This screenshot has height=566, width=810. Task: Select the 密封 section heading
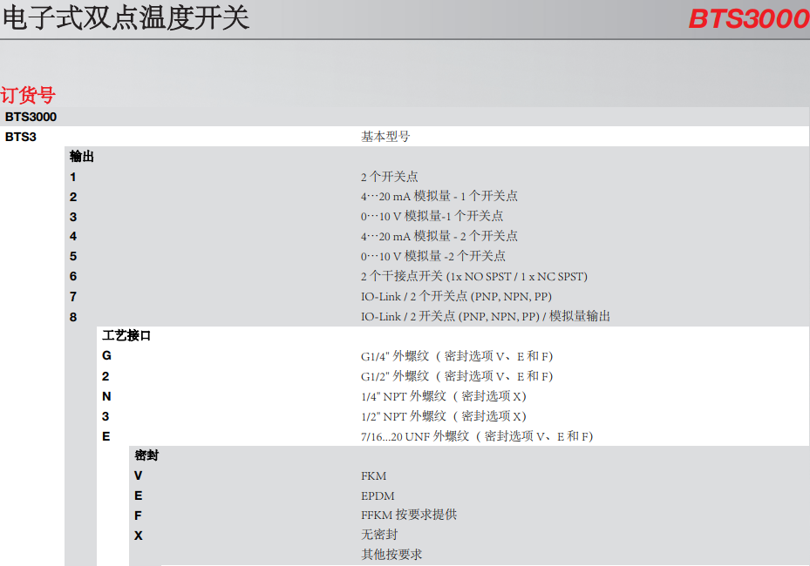(x=146, y=455)
